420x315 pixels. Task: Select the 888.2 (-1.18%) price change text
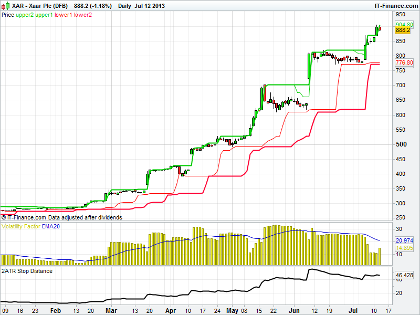coord(93,6)
